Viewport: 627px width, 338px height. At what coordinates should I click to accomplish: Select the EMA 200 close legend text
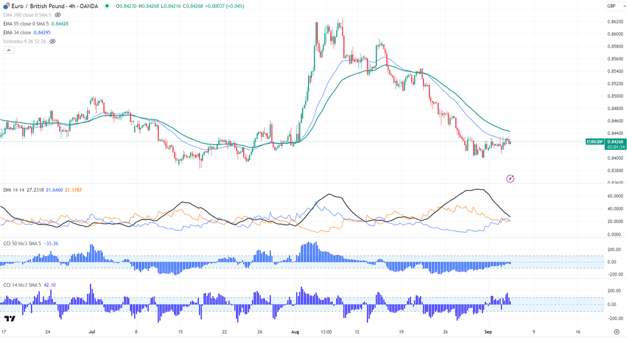pyautogui.click(x=27, y=15)
